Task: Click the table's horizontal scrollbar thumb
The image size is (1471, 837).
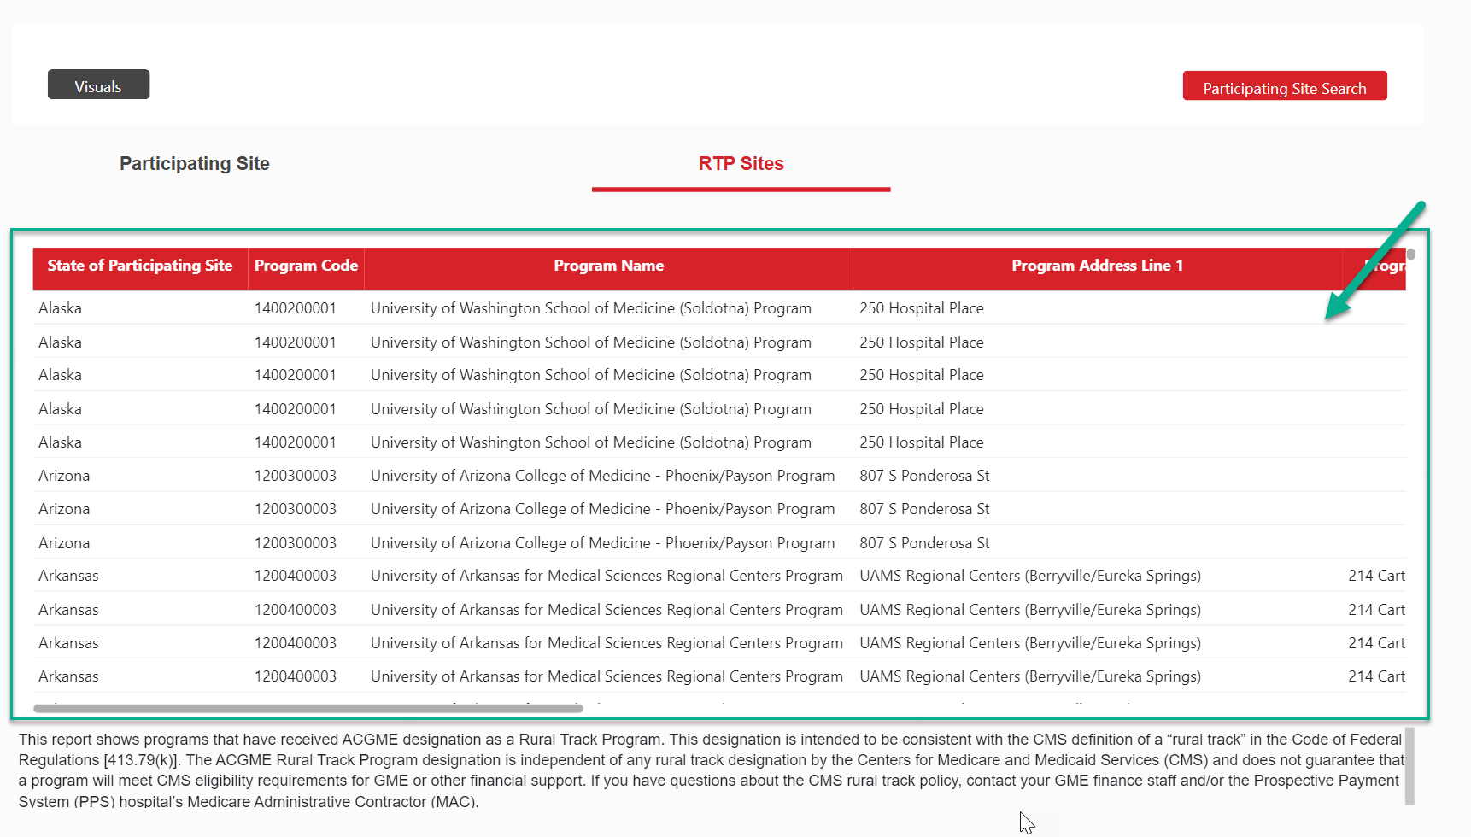Action: click(308, 708)
